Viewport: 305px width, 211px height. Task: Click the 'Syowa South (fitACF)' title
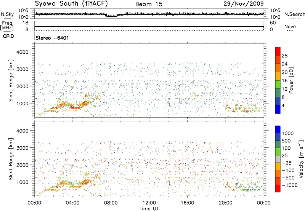(x=71, y=3)
